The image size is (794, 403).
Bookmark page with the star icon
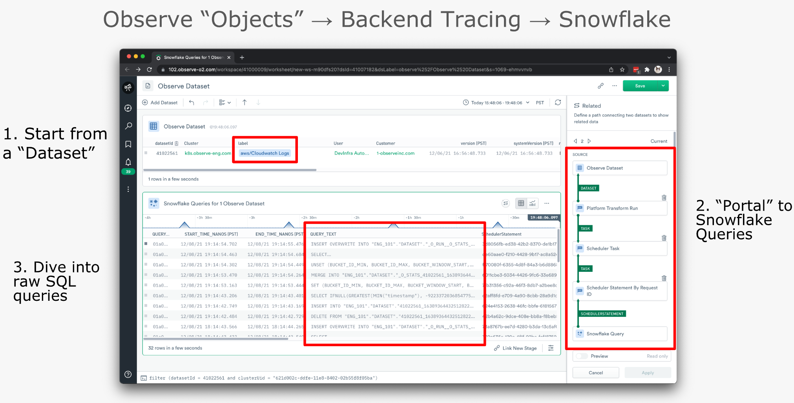click(x=622, y=70)
